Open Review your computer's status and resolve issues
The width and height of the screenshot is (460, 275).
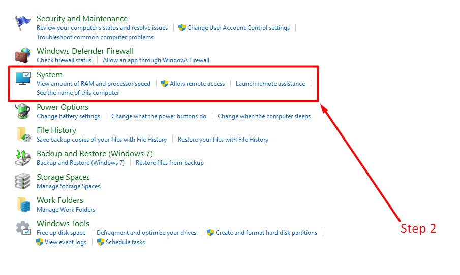point(102,28)
